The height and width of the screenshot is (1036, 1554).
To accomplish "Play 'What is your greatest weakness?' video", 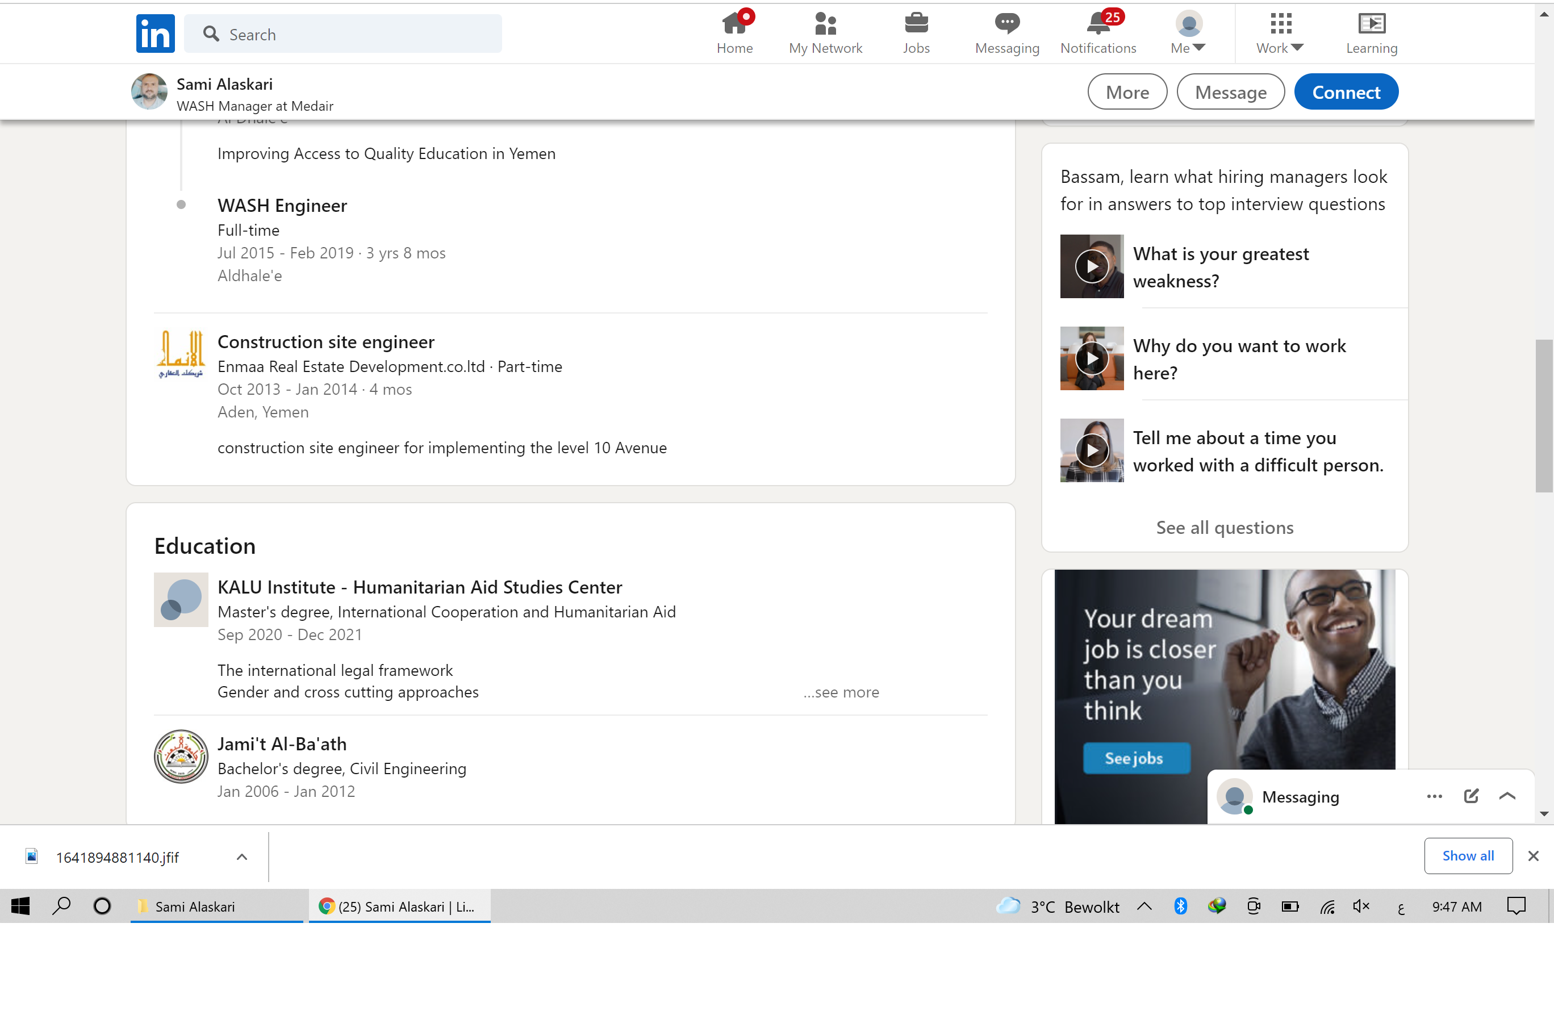I will (x=1092, y=266).
